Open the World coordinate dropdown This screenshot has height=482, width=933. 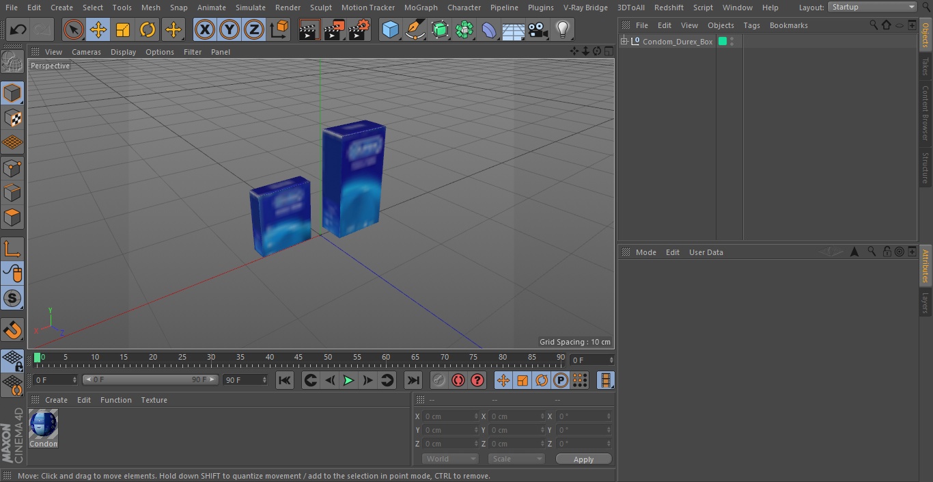coord(450,459)
